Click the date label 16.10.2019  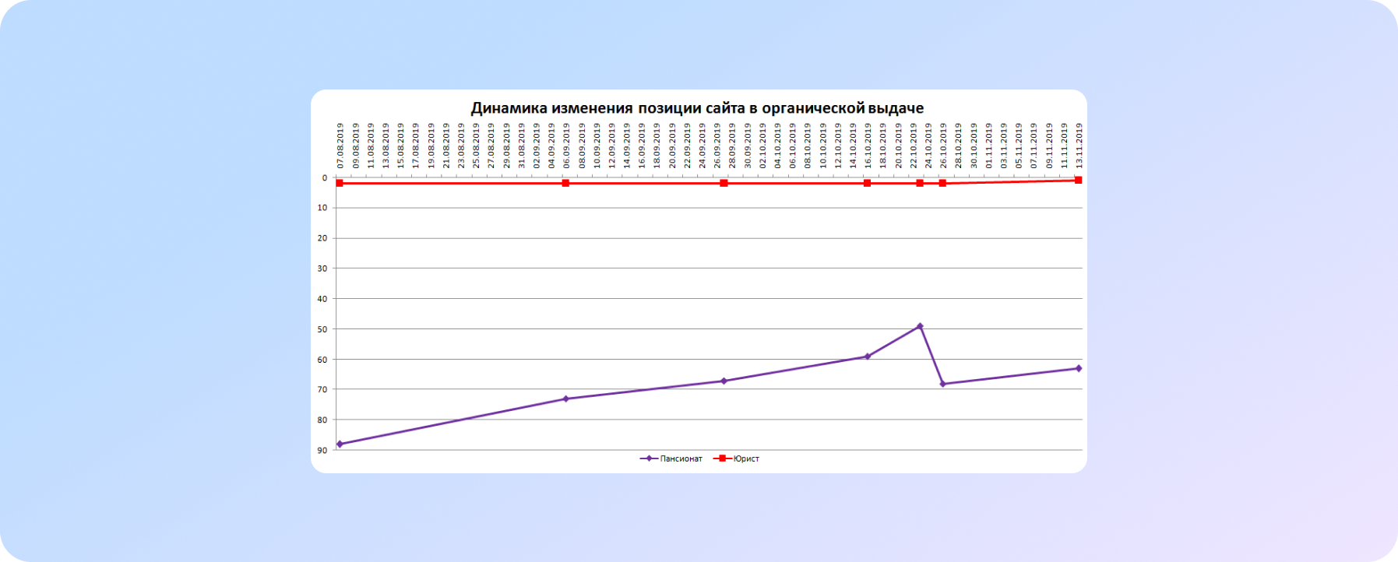pos(868,146)
